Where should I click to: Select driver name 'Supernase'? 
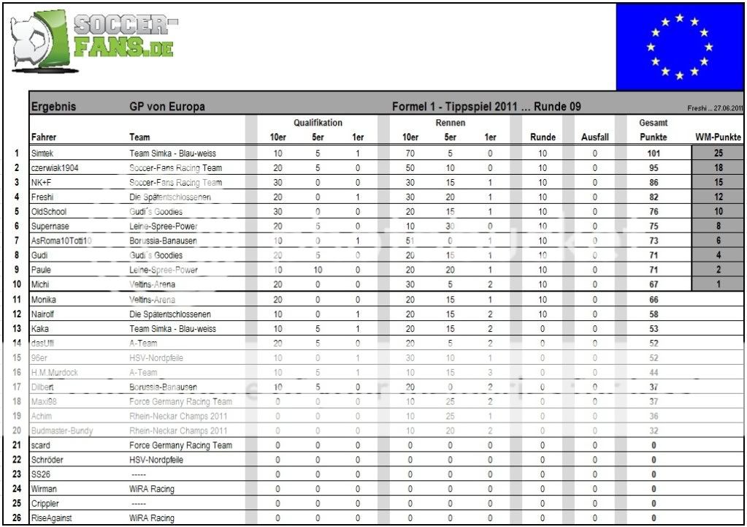click(50, 226)
